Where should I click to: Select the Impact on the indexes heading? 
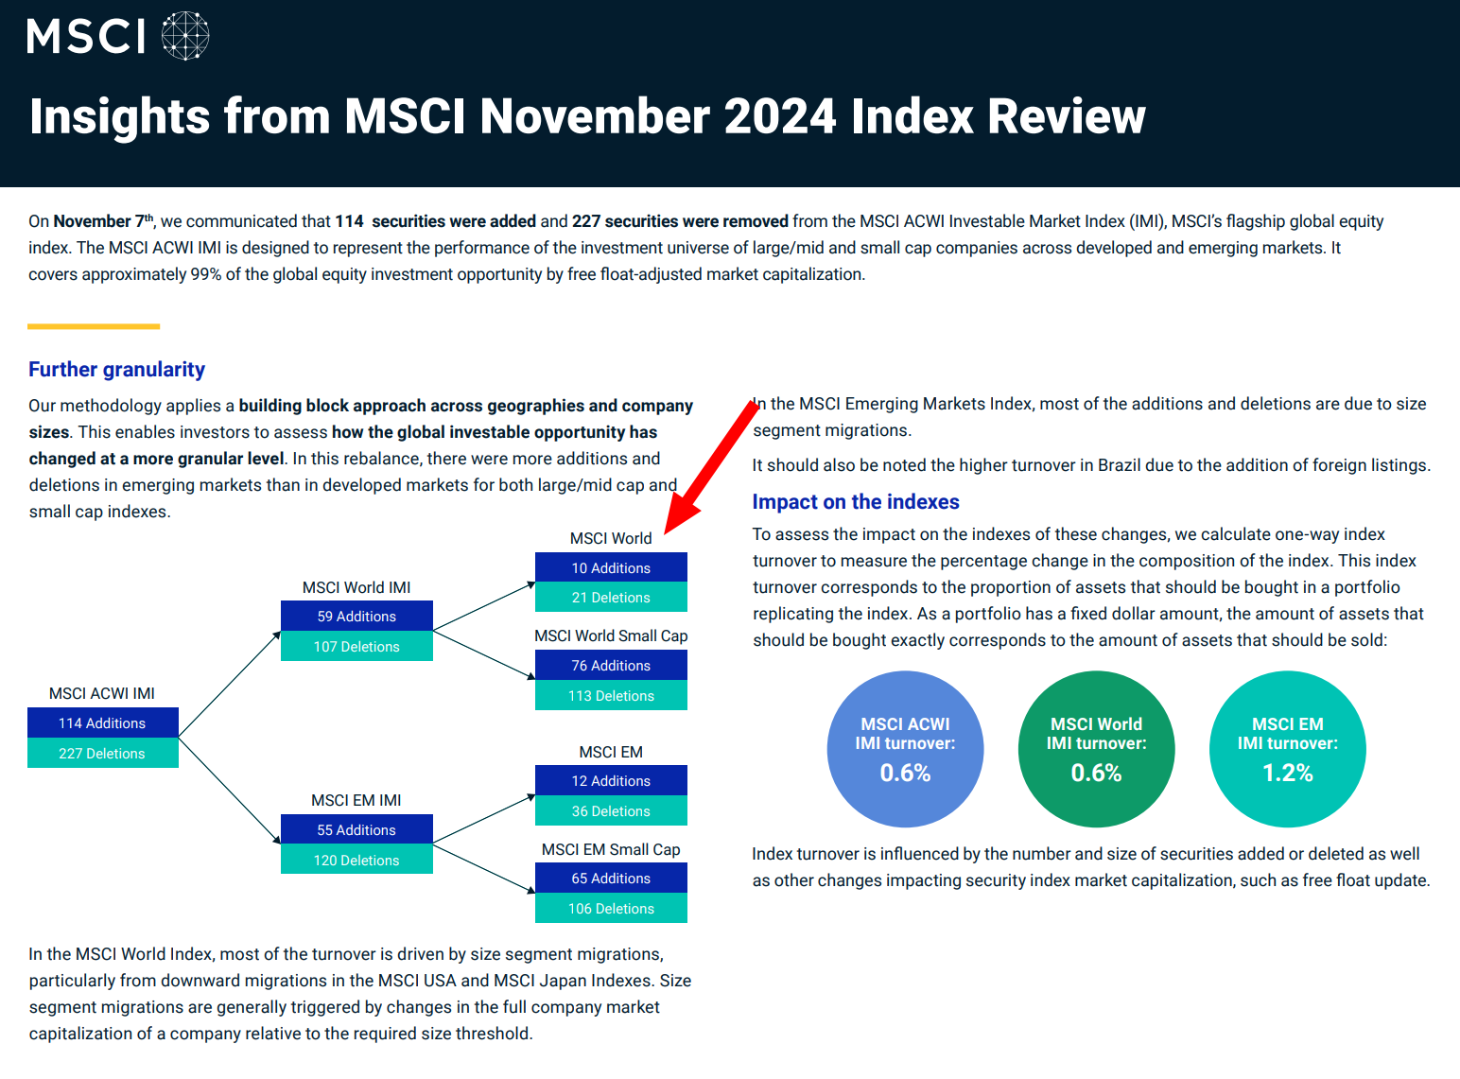[x=855, y=502]
